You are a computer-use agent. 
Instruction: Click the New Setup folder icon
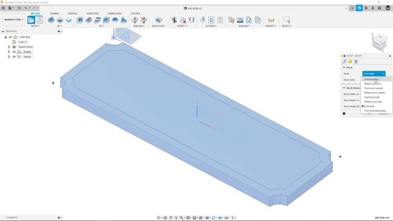(x=31, y=20)
